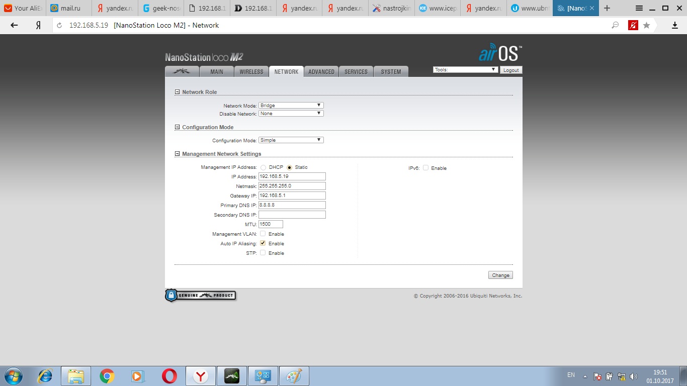Switch to the mail.ru browser tab
687x386 pixels.
tap(69, 8)
